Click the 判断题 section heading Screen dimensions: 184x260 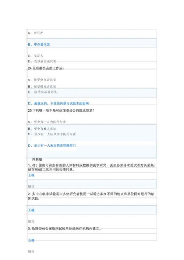[x=37, y=159]
